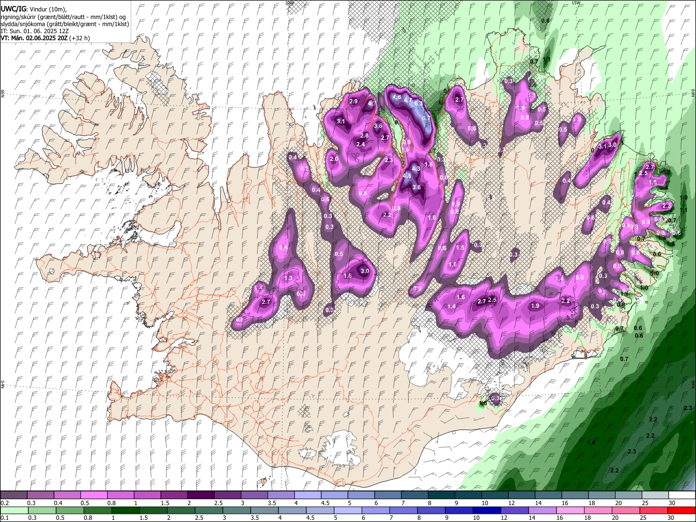This screenshot has height=522, width=696.
Task: Select the rain-scale swatch for 25 mm
Action: click(x=654, y=511)
